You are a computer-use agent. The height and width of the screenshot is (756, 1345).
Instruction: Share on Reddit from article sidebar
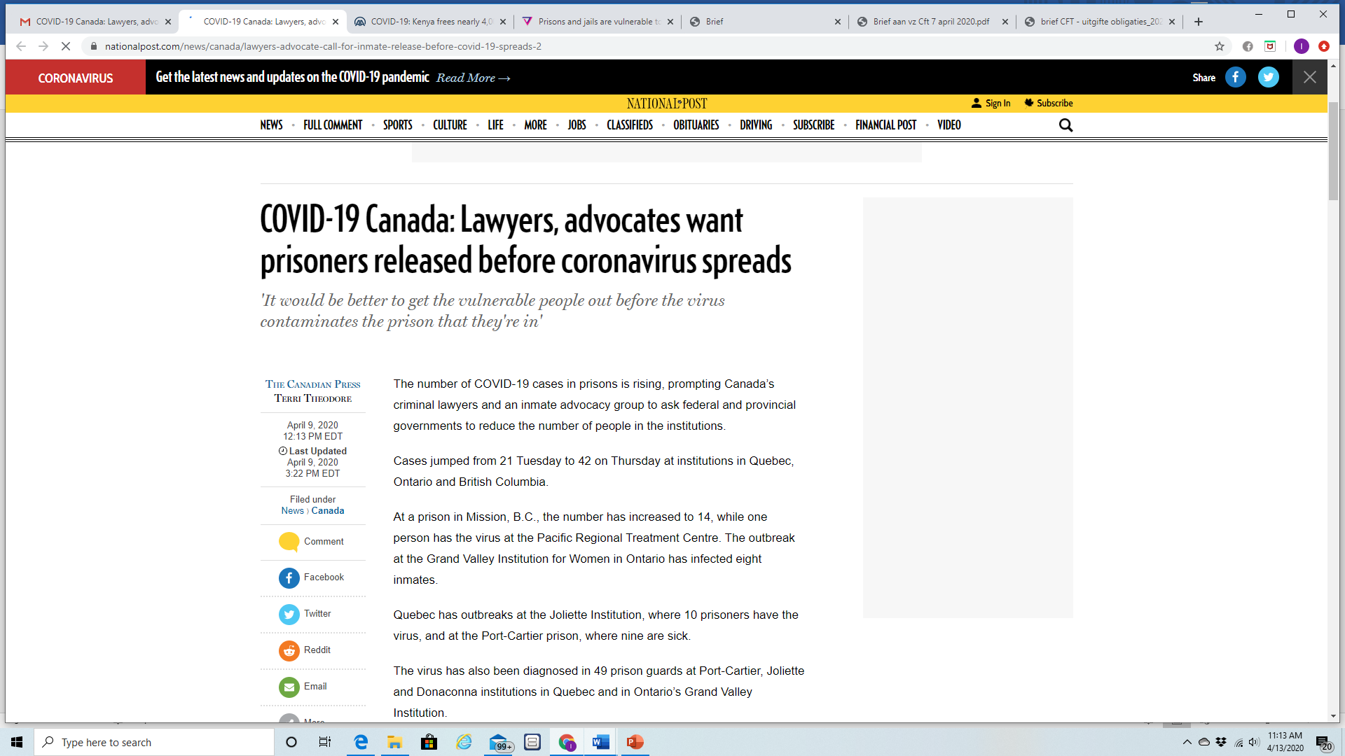point(289,651)
